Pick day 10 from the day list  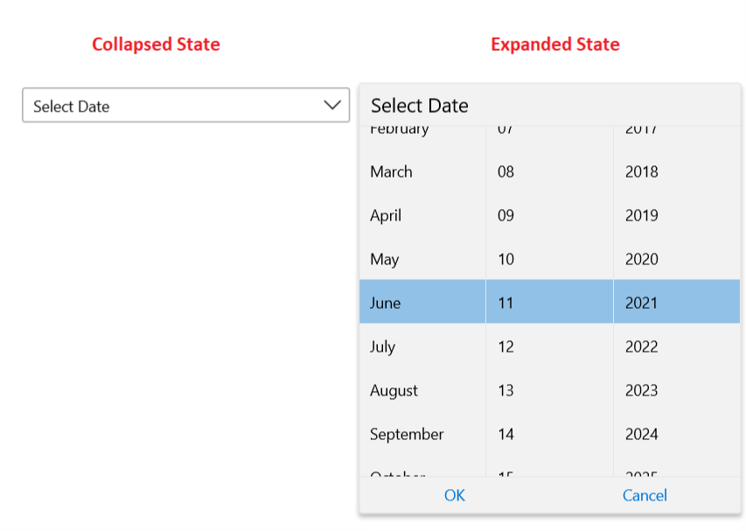click(x=548, y=259)
